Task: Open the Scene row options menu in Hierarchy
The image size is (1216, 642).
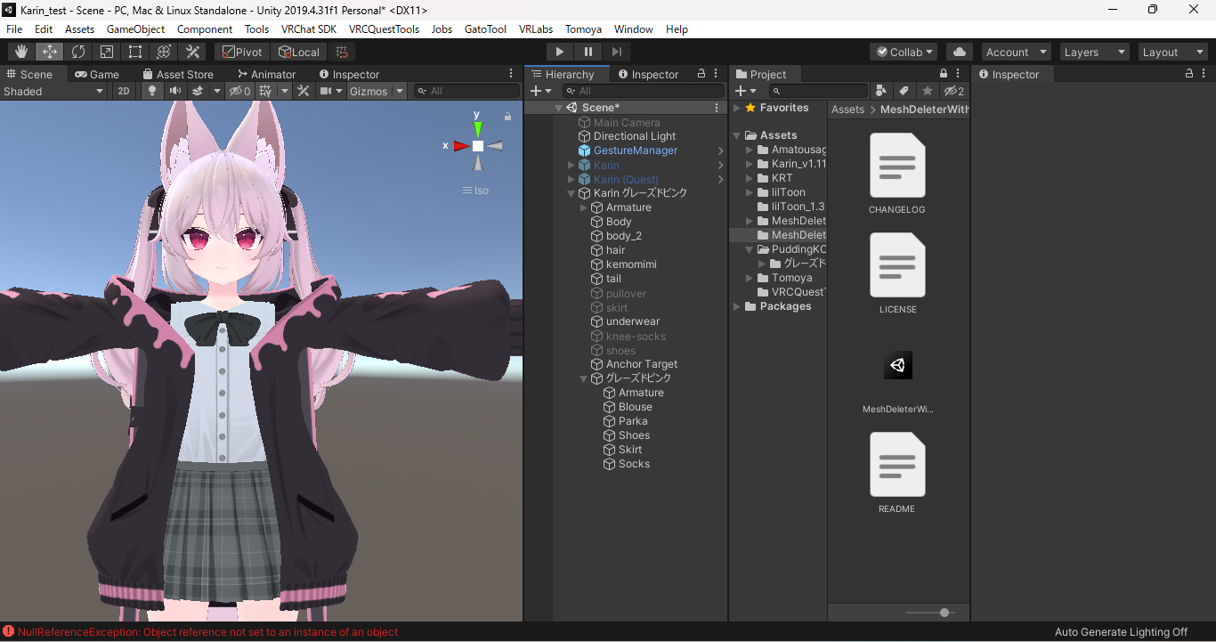Action: pos(717,108)
